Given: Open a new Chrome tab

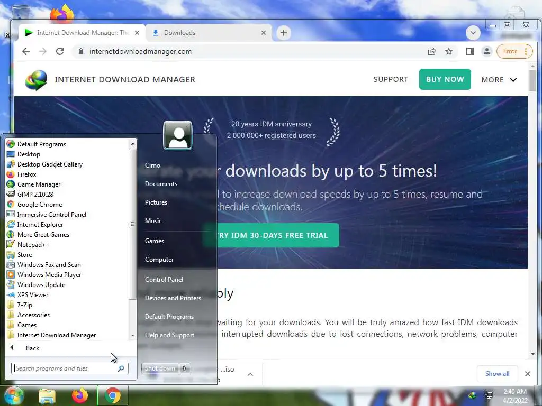Looking at the screenshot, I should pos(284,33).
